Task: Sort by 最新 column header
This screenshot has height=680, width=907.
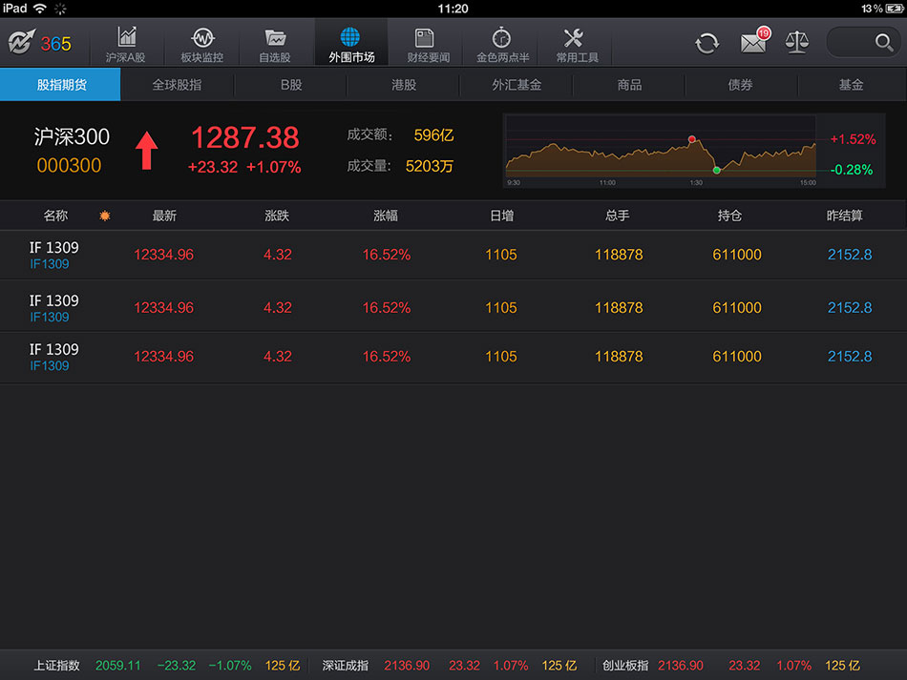Action: click(164, 216)
